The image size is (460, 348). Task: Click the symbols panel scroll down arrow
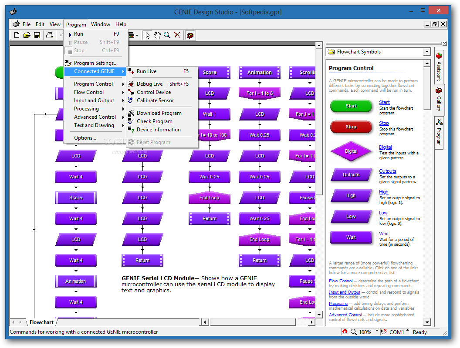click(427, 322)
